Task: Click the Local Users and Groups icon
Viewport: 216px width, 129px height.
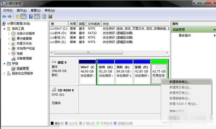Action: 13,49
